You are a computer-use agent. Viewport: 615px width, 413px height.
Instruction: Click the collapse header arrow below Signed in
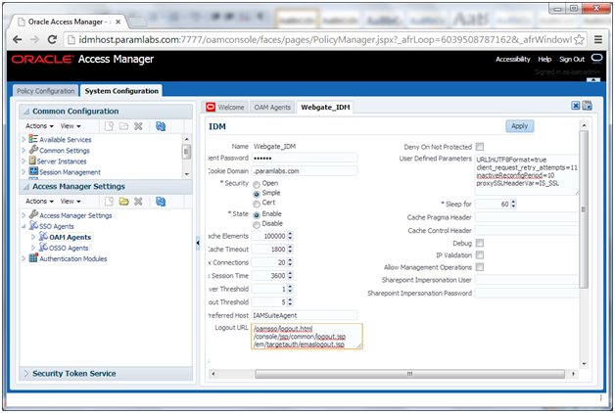[593, 79]
